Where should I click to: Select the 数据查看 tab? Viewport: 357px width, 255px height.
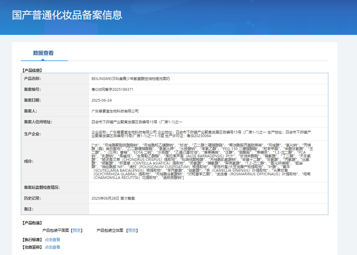(x=43, y=53)
